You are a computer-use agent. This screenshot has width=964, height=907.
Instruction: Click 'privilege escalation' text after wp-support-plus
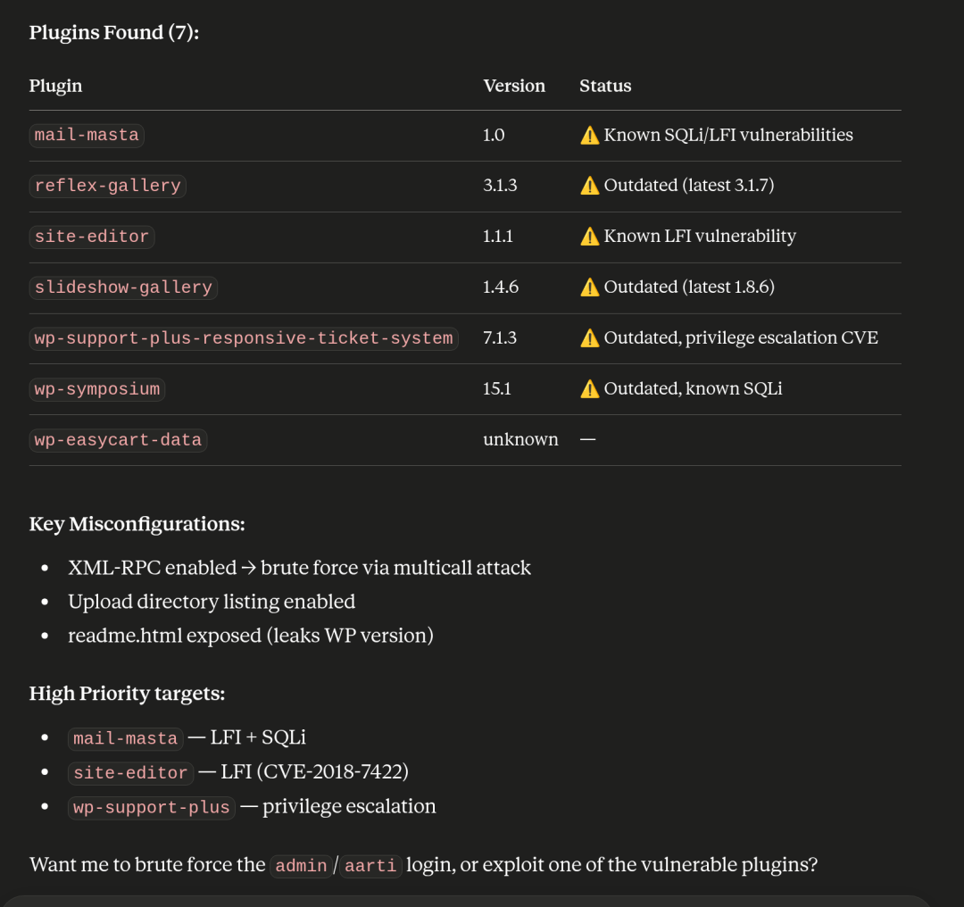[x=349, y=807]
